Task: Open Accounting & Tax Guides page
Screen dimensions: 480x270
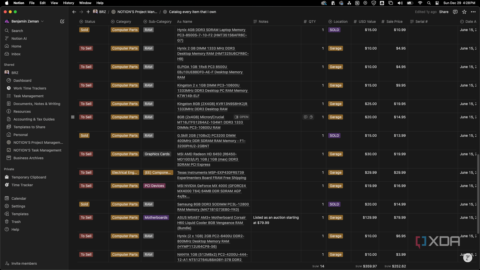Action: click(34, 119)
